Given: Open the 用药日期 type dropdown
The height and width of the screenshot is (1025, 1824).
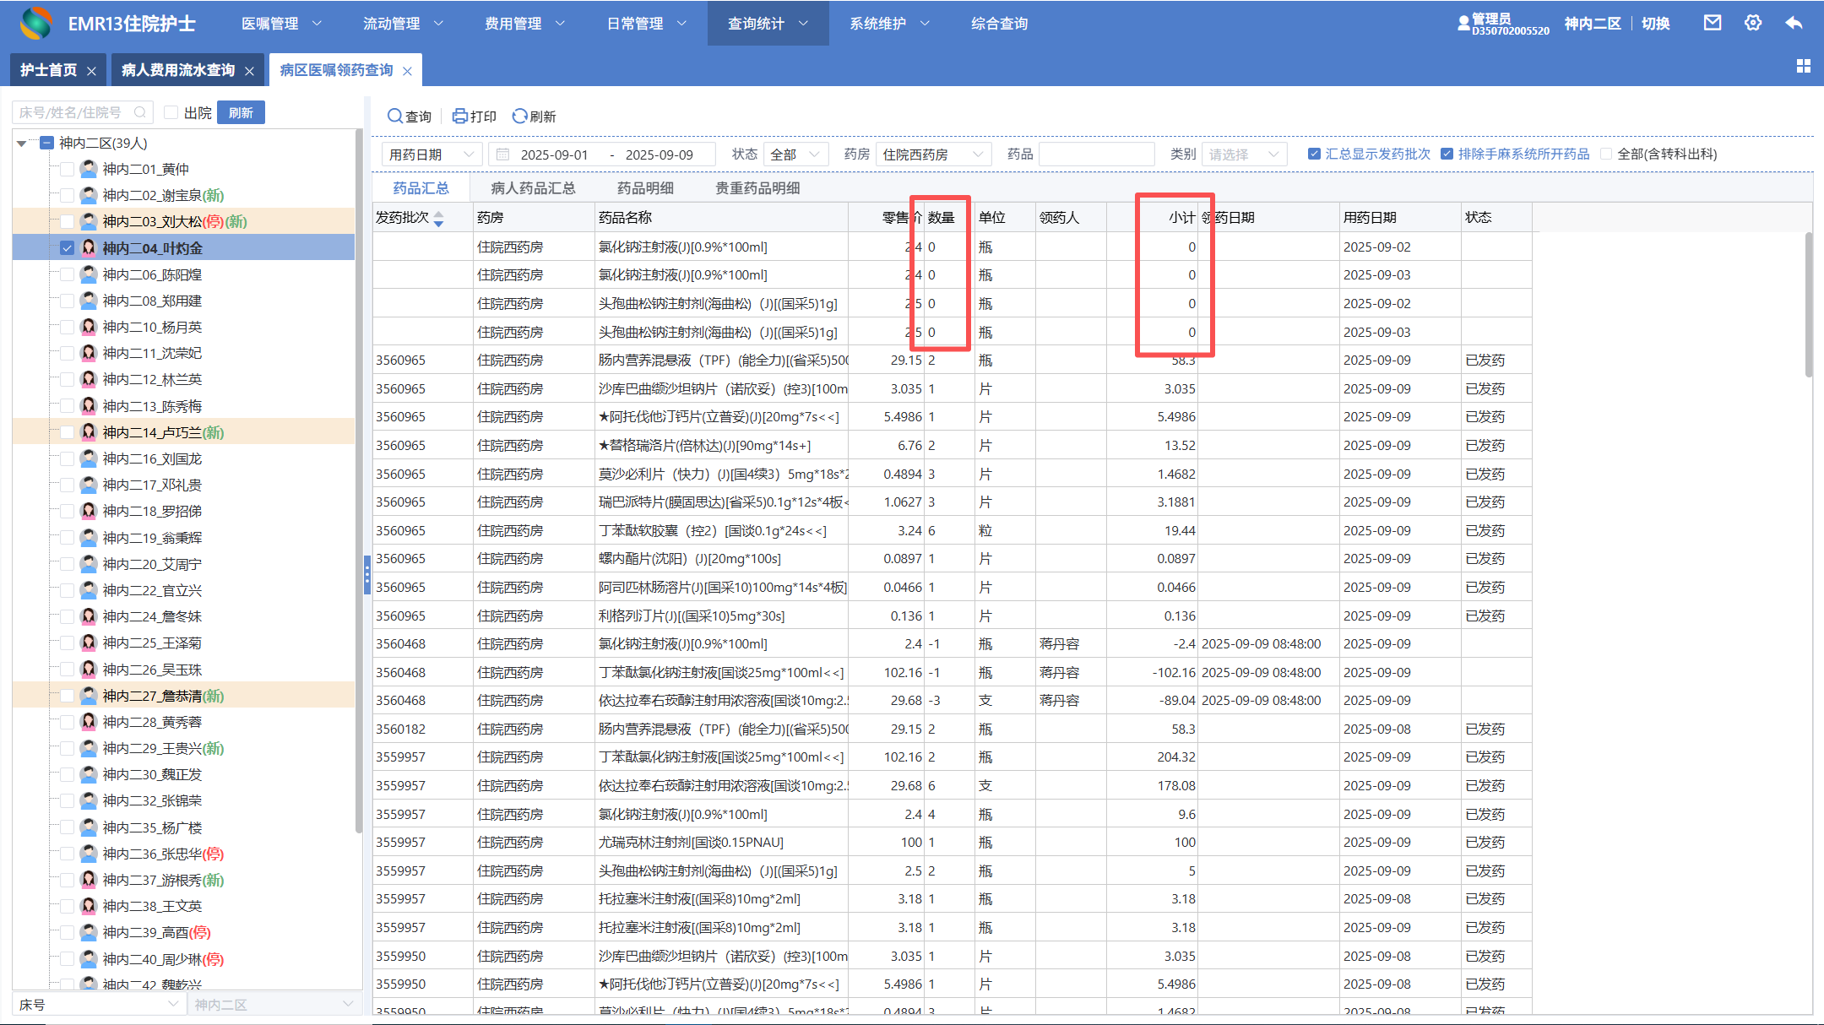Looking at the screenshot, I should (x=432, y=155).
